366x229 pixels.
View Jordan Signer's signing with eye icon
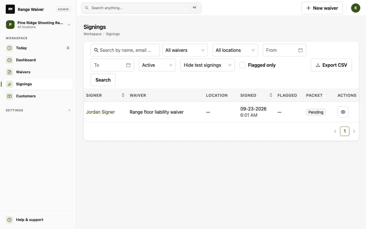tap(343, 112)
